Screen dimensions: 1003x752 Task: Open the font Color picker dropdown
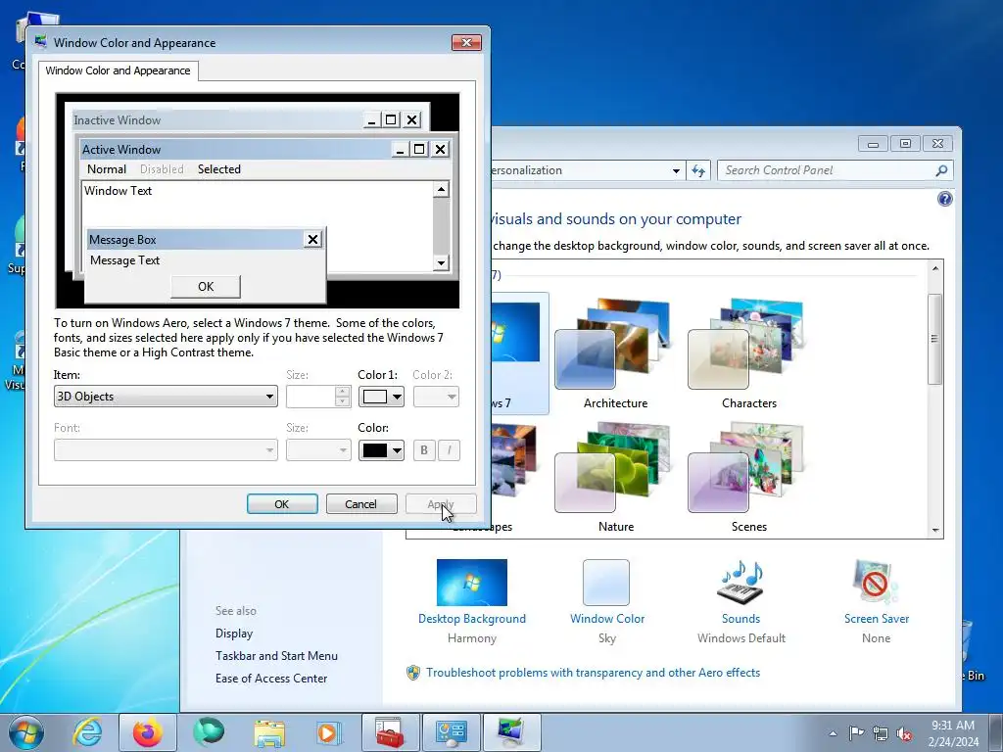(x=381, y=450)
